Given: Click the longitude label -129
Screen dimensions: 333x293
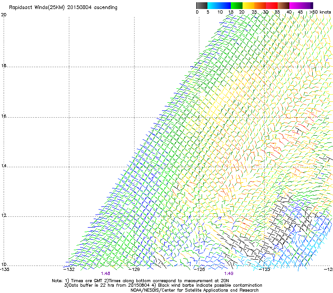Looking at the screenshot, I should (135, 269).
